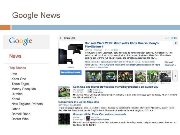Open Xbox One websites marred by problems headline
This screenshot has height=135, width=180.
pyautogui.click(x=115, y=87)
